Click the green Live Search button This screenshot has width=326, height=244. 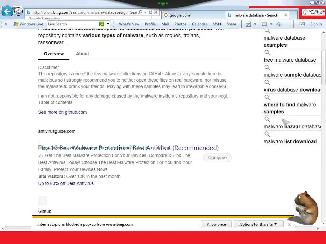click(x=102, y=24)
